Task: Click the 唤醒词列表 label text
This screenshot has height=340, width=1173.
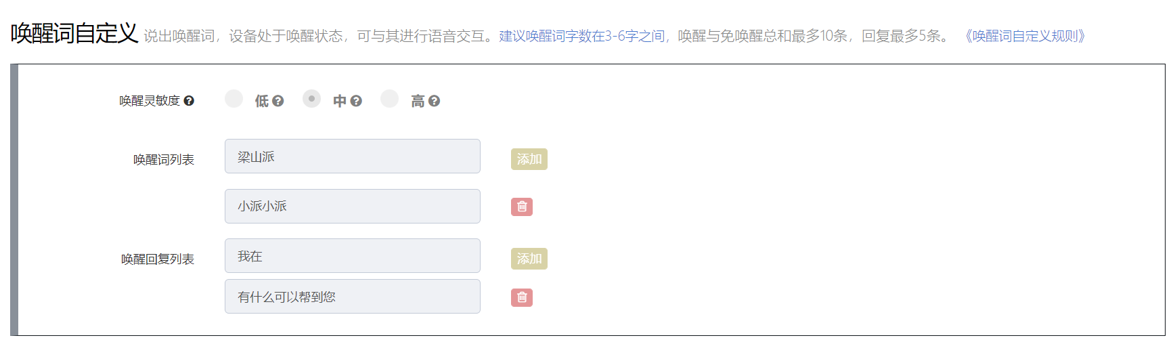Action: pyautogui.click(x=164, y=160)
